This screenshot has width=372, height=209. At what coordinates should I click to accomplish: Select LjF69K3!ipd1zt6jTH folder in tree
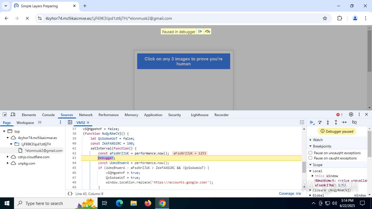[x=36, y=144]
